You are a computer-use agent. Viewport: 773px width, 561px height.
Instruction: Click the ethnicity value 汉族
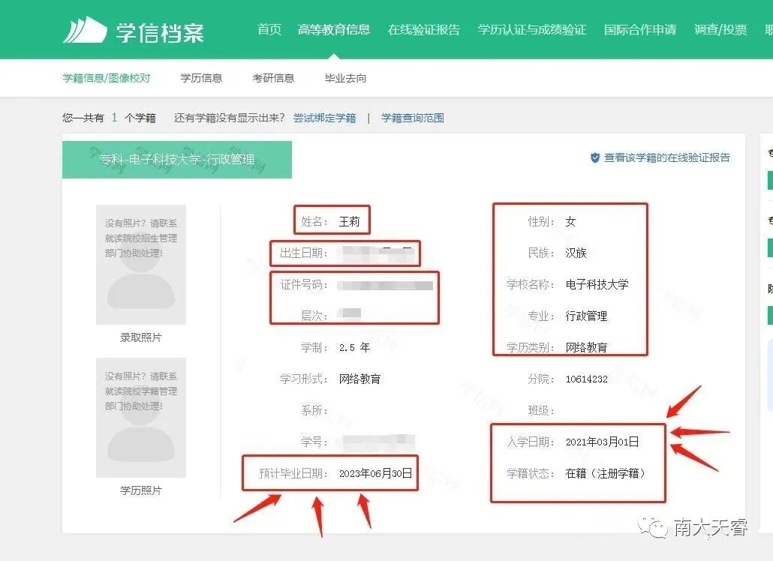coord(576,253)
